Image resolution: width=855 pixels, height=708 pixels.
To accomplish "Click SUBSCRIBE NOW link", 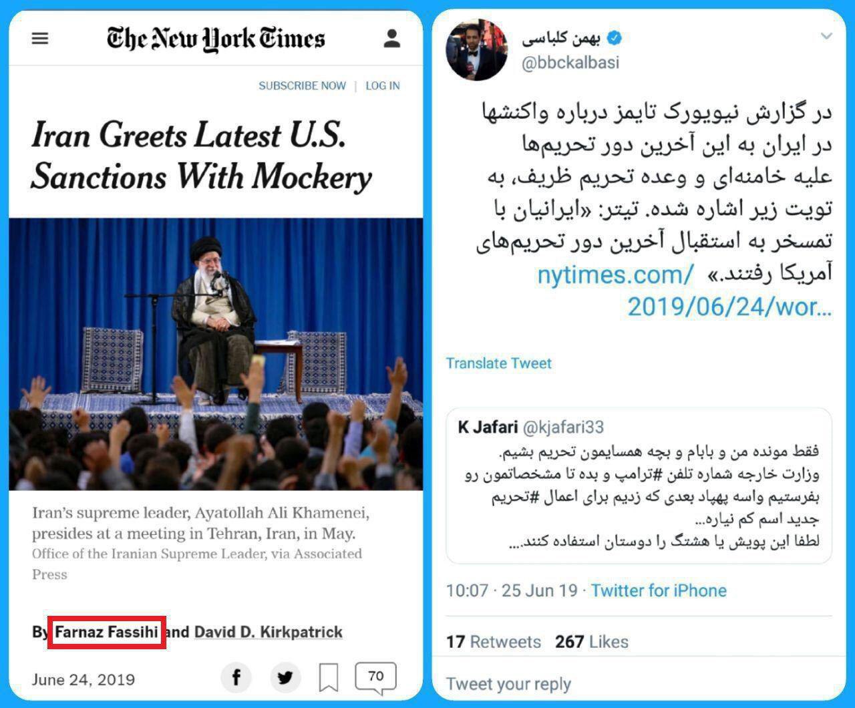I will pyautogui.click(x=302, y=85).
